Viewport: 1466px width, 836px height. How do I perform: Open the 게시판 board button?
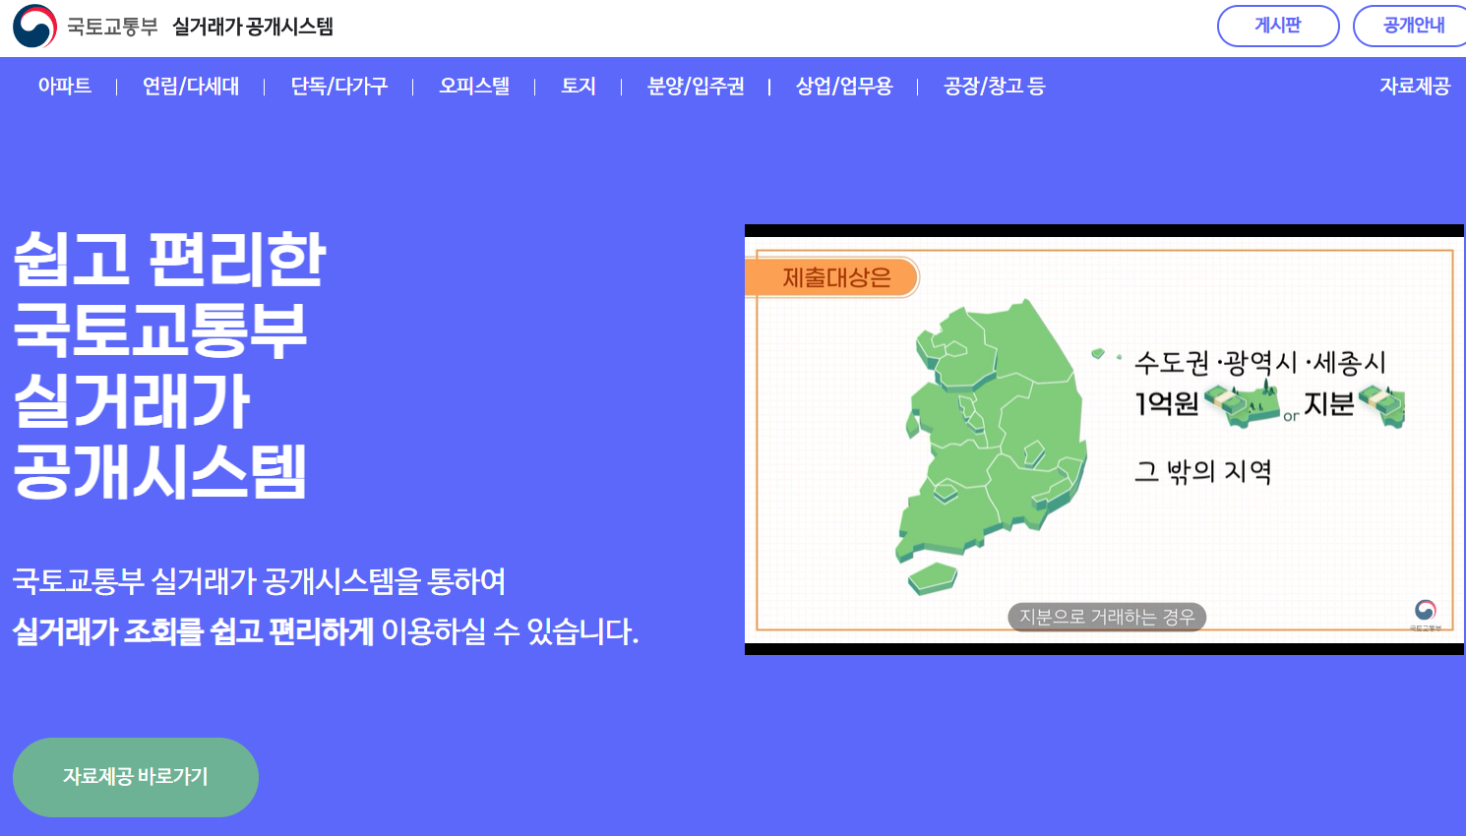(1278, 26)
